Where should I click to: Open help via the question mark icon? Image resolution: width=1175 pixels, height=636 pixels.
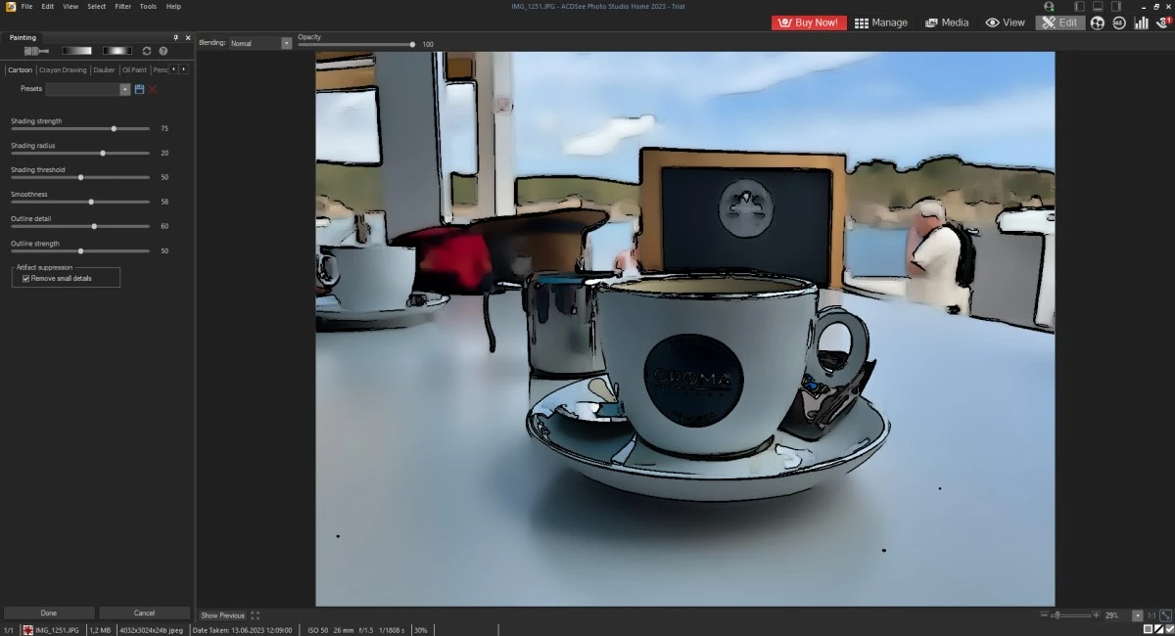coord(164,51)
